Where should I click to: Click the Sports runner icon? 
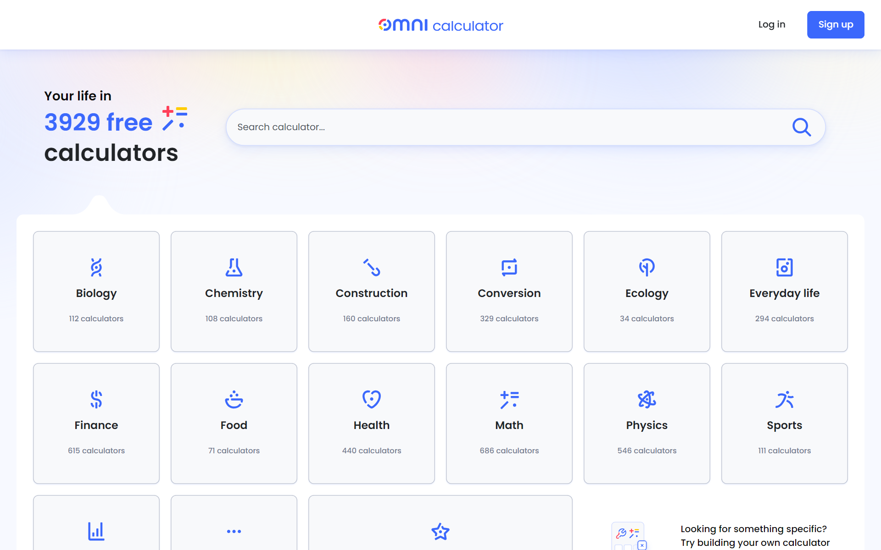(x=785, y=399)
